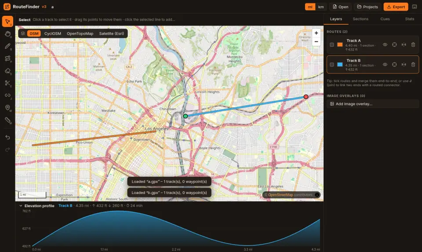
Task: Zoom out on the map
Action: tap(316, 41)
